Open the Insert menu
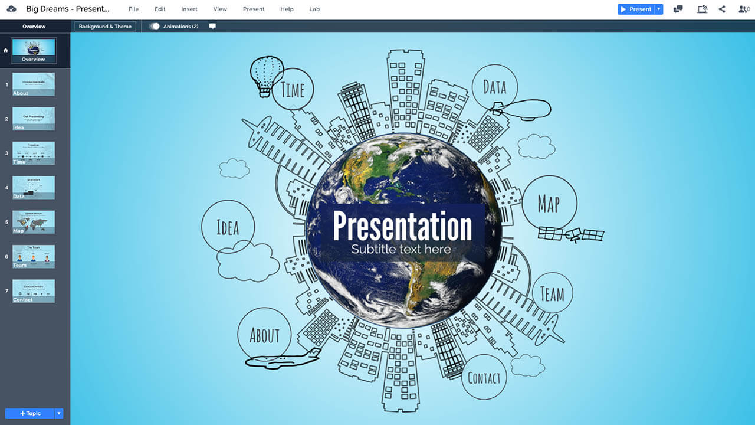 tap(189, 9)
